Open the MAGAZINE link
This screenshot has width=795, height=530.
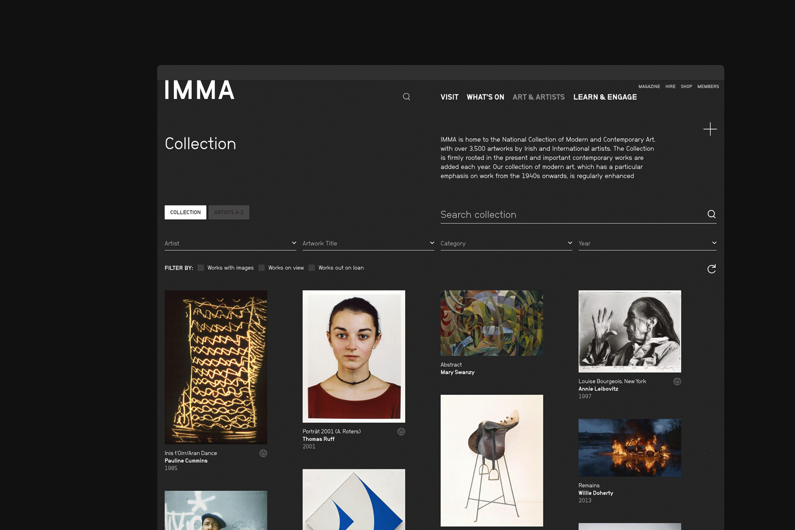pos(649,87)
